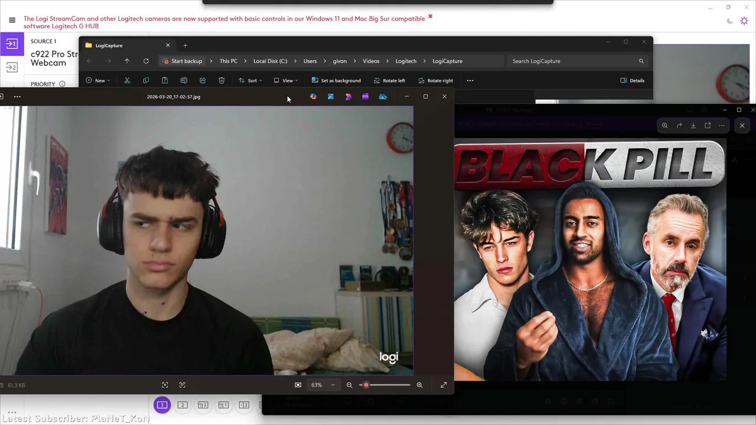Navigate to Logitech breadcrumb
The width and height of the screenshot is (756, 425).
click(406, 61)
